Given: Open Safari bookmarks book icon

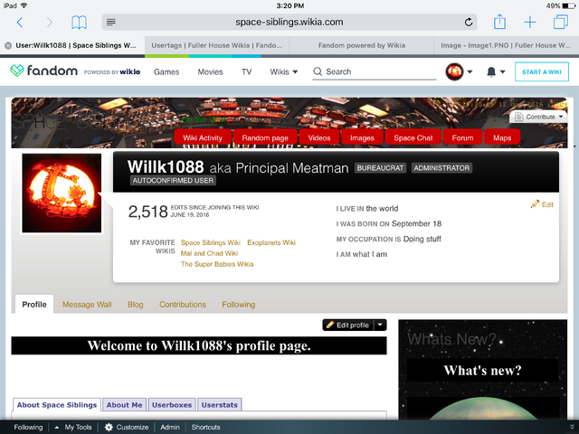Looking at the screenshot, I should (79, 23).
